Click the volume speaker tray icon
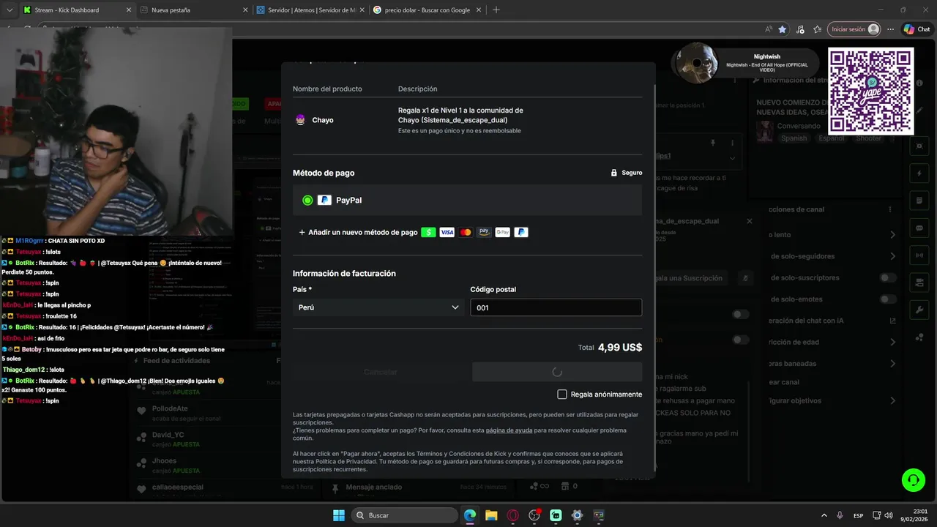The width and height of the screenshot is (937, 527). (889, 515)
